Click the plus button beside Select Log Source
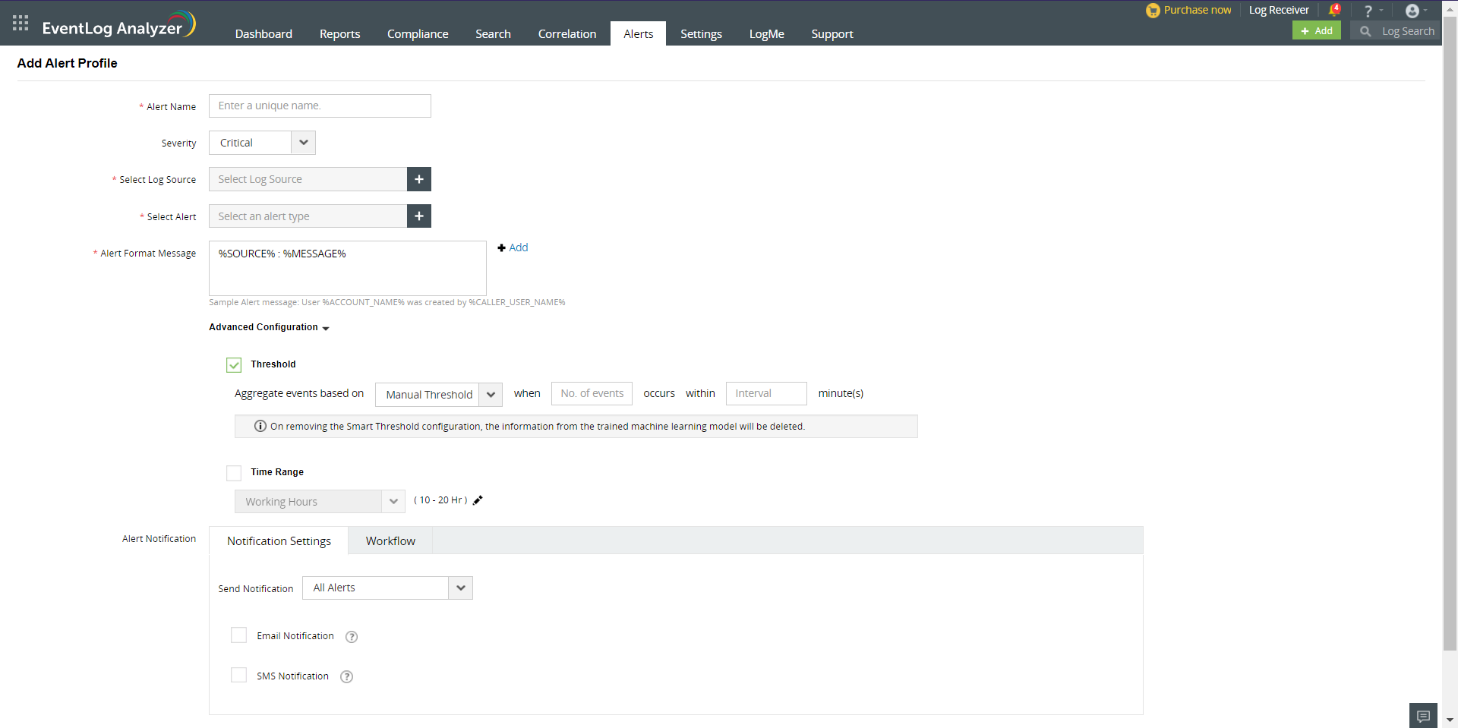The image size is (1458, 728). (x=419, y=179)
